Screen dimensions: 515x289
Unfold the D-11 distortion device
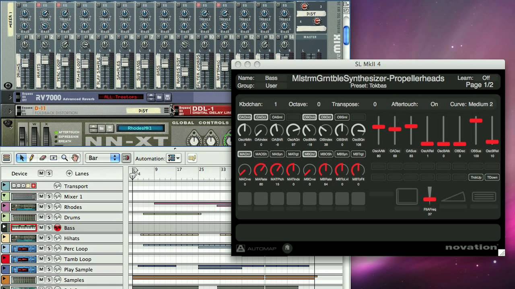pyautogui.click(x=11, y=110)
